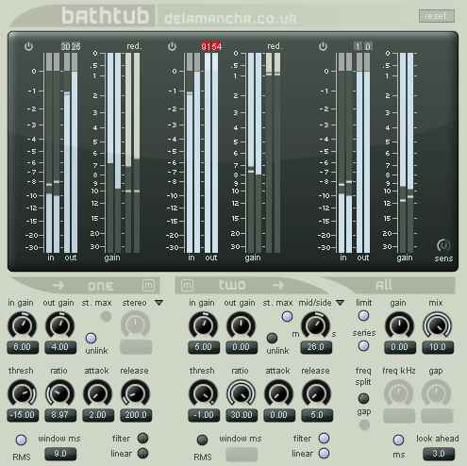Toggle filter LED in section TWO

[x=325, y=438]
